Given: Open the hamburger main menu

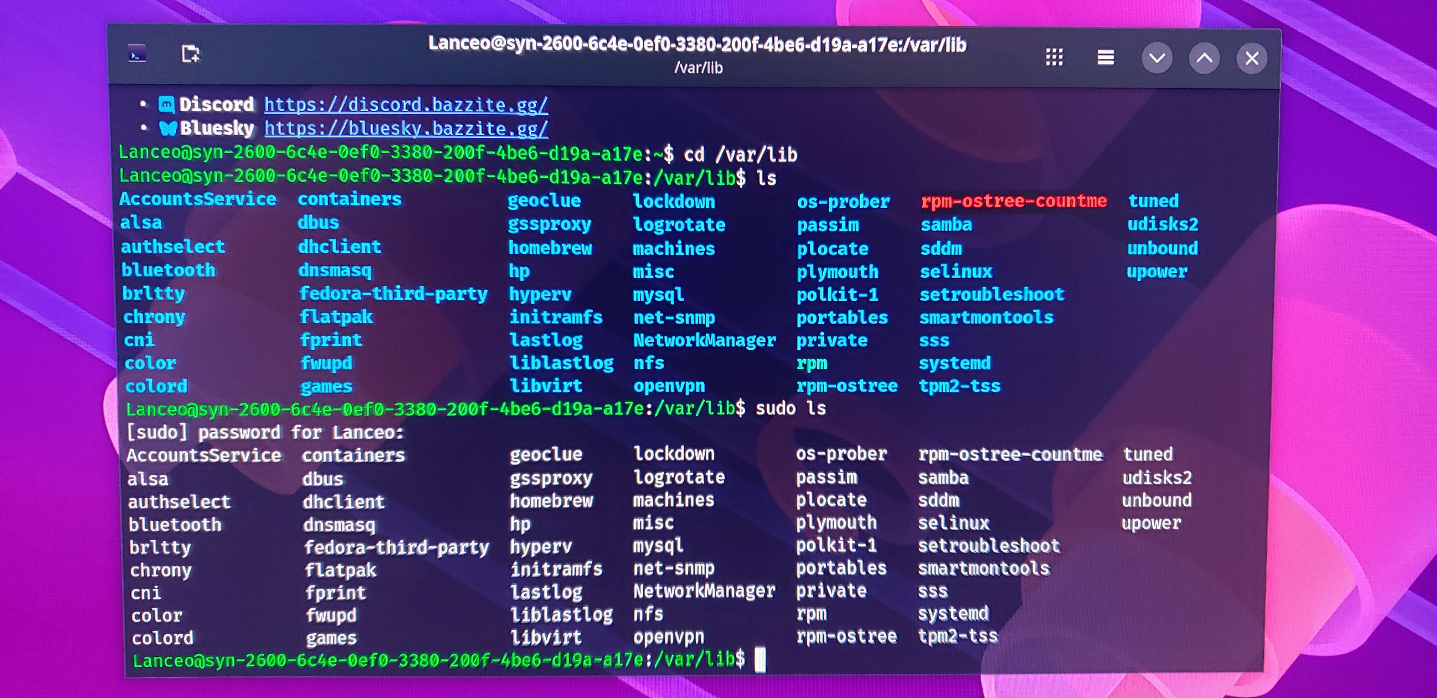Looking at the screenshot, I should [x=1105, y=57].
